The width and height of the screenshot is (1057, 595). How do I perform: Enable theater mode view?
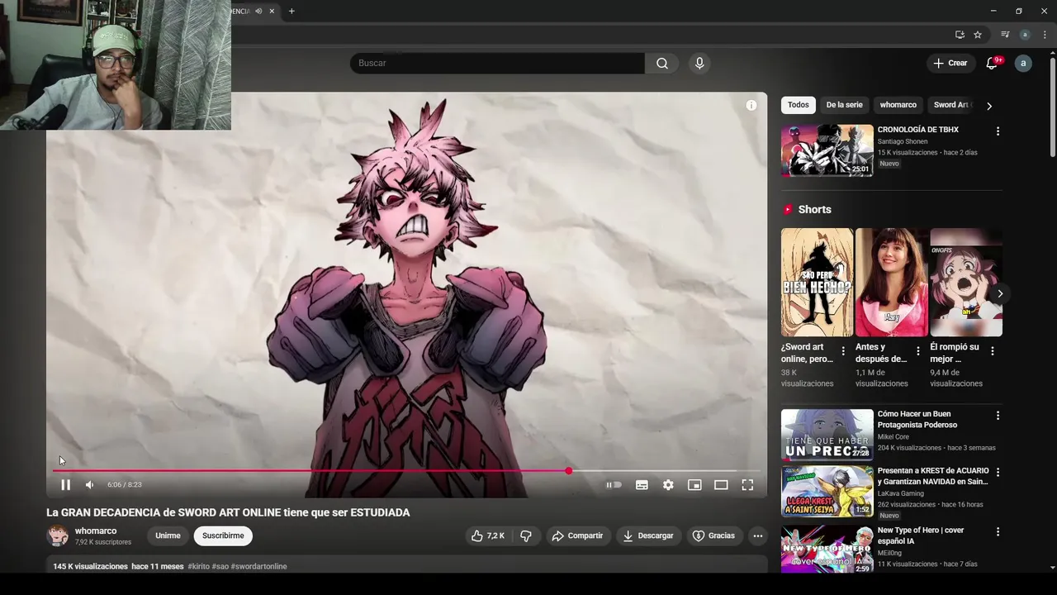(721, 485)
